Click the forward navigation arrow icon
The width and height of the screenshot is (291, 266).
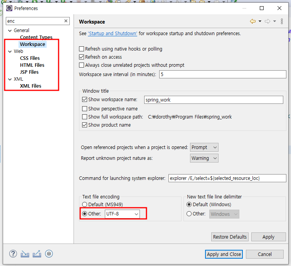[x=267, y=21]
